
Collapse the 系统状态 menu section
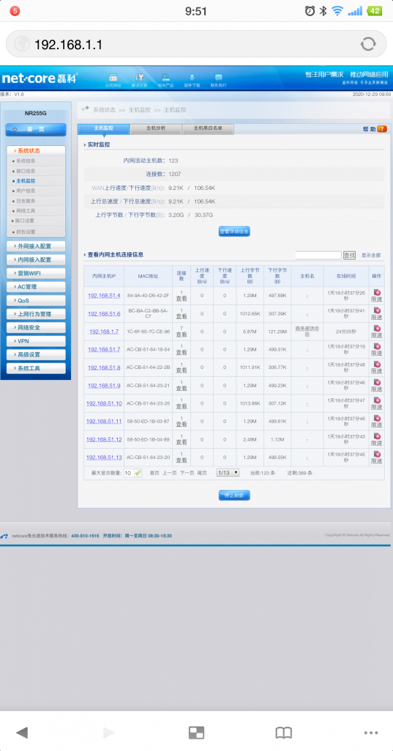click(37, 150)
